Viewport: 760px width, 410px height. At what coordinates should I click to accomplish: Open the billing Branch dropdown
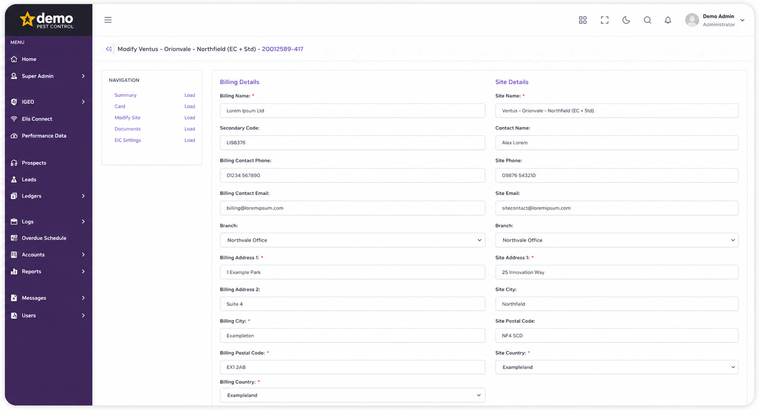click(x=352, y=240)
